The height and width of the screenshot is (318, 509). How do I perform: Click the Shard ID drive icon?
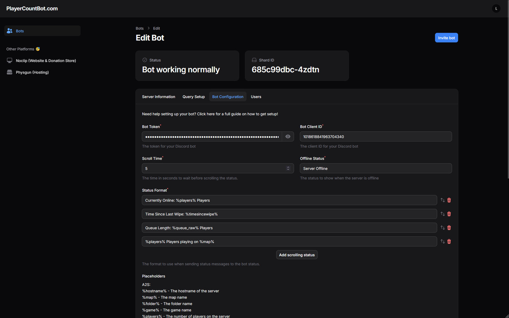pos(254,60)
